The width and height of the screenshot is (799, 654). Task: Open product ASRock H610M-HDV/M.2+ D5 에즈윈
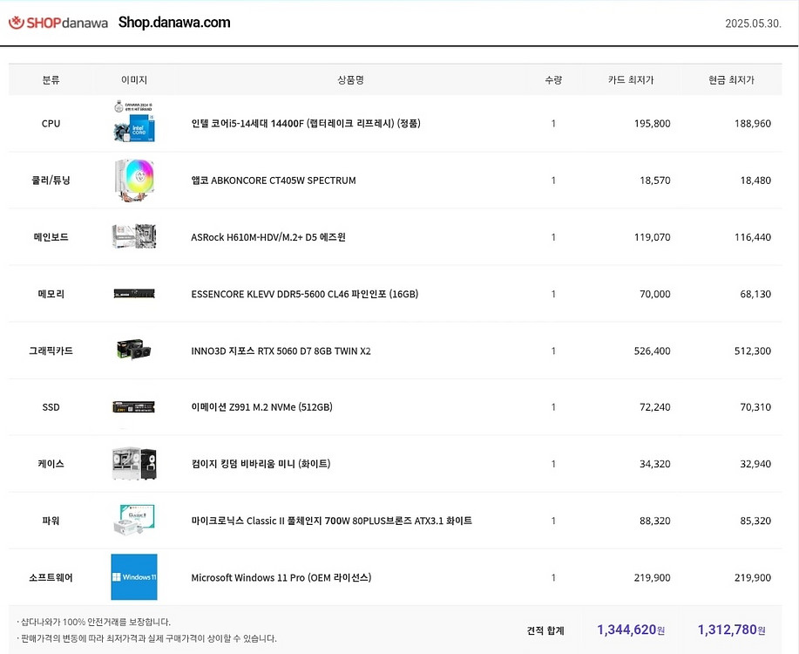(268, 237)
